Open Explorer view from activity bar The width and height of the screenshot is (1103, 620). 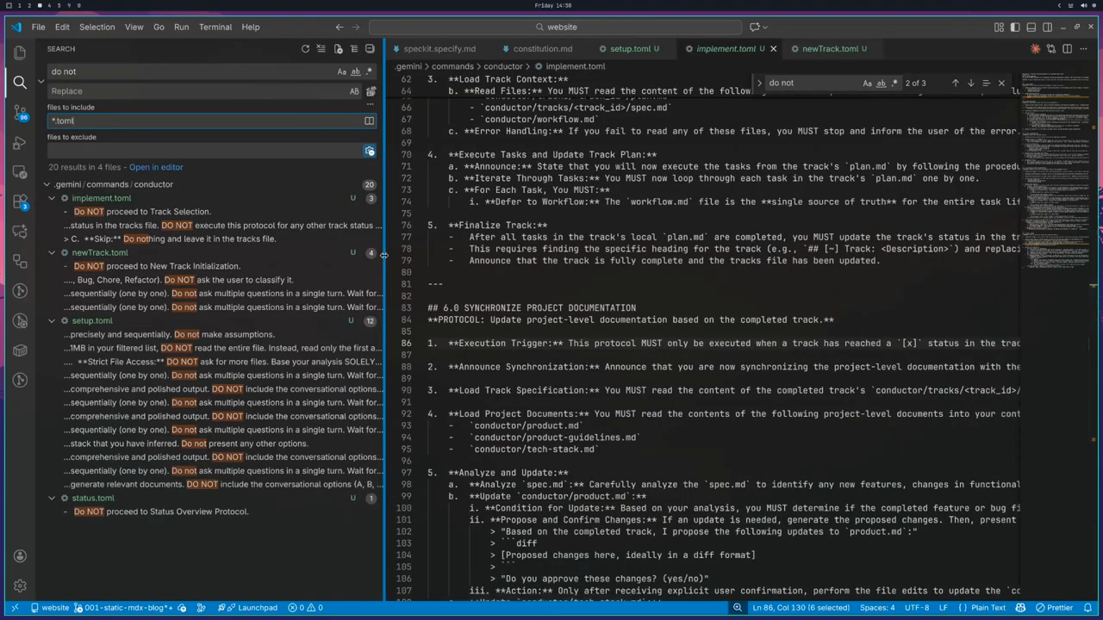pyautogui.click(x=20, y=53)
